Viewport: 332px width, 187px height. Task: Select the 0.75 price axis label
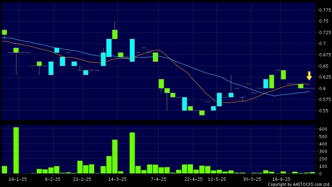324,21
